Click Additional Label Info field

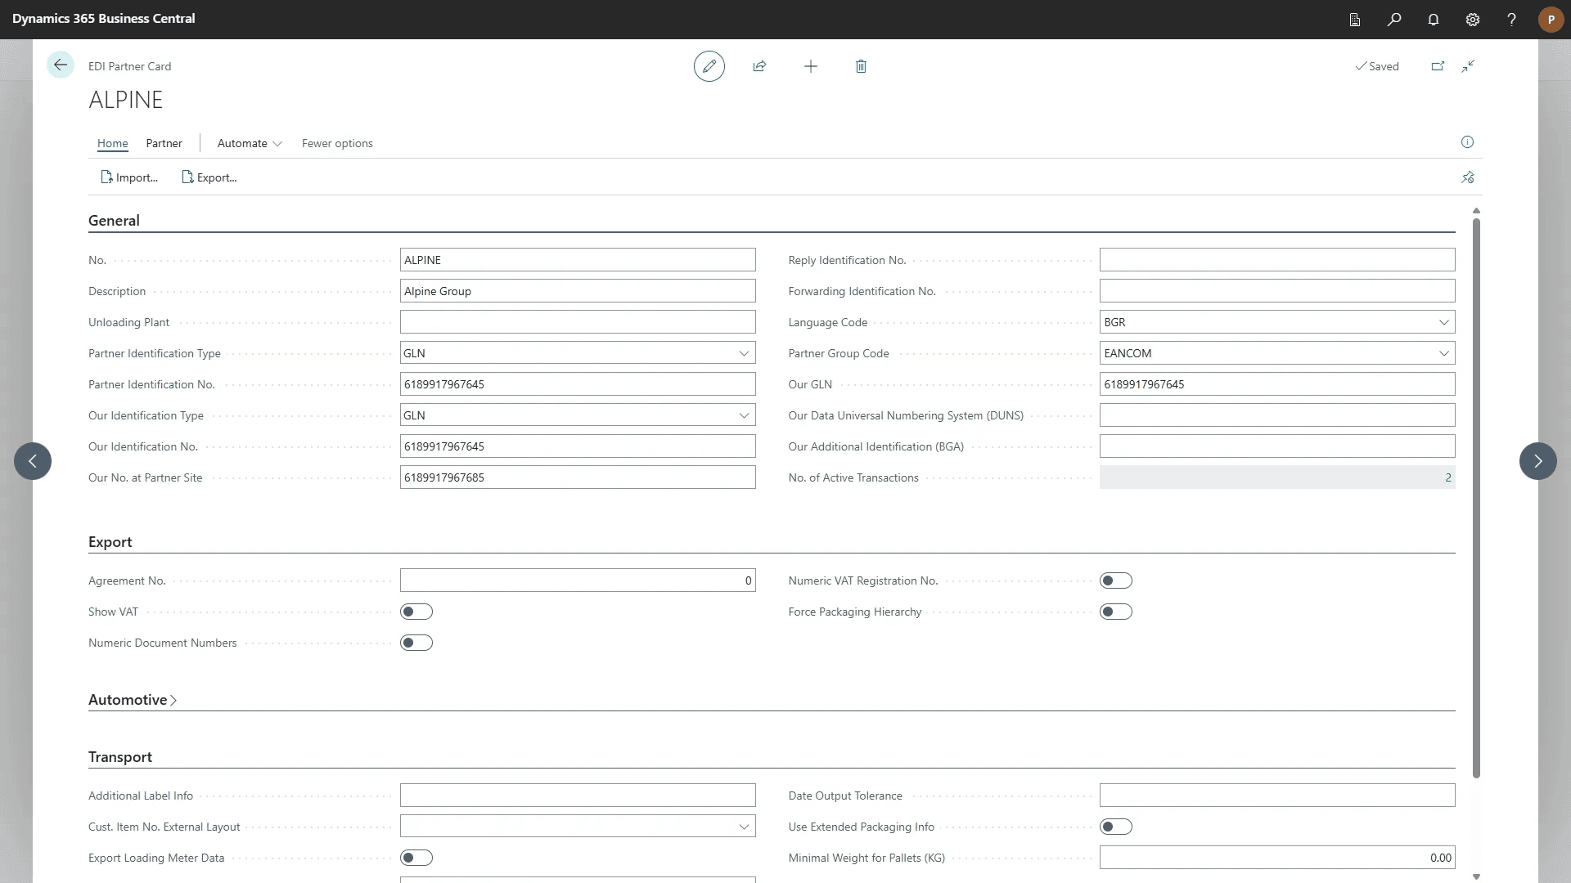click(x=578, y=796)
